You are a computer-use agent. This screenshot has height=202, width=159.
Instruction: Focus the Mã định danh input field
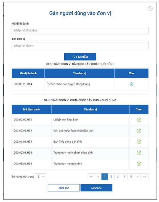tap(80, 31)
